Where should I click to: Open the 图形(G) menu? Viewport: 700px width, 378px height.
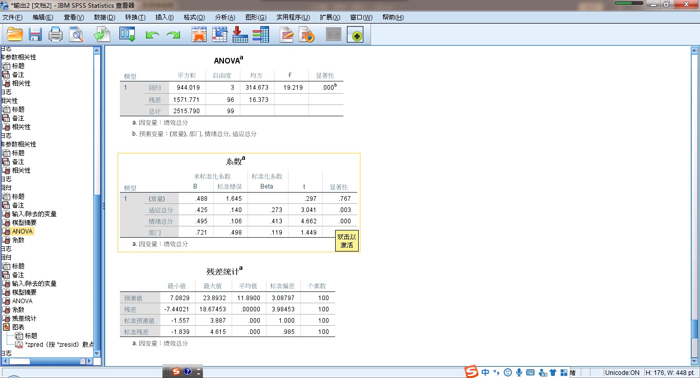coord(256,17)
